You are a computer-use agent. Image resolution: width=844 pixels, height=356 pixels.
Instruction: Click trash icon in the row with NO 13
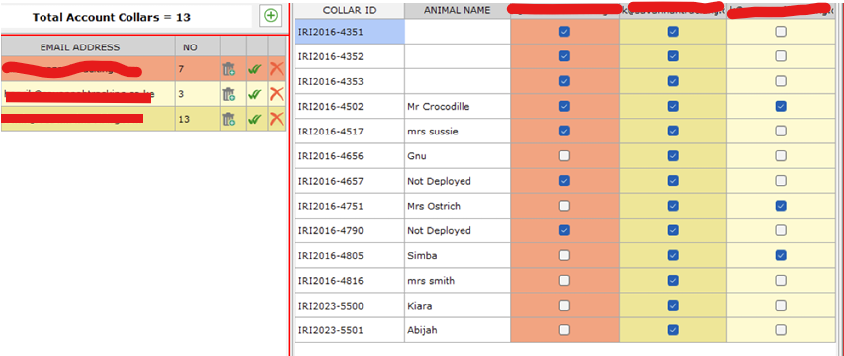pyautogui.click(x=228, y=119)
